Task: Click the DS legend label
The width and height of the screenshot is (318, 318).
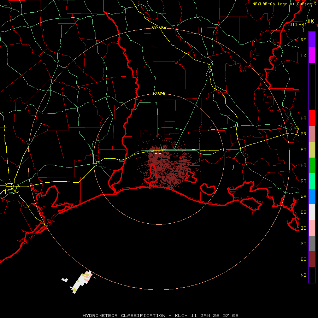Action: (303, 212)
